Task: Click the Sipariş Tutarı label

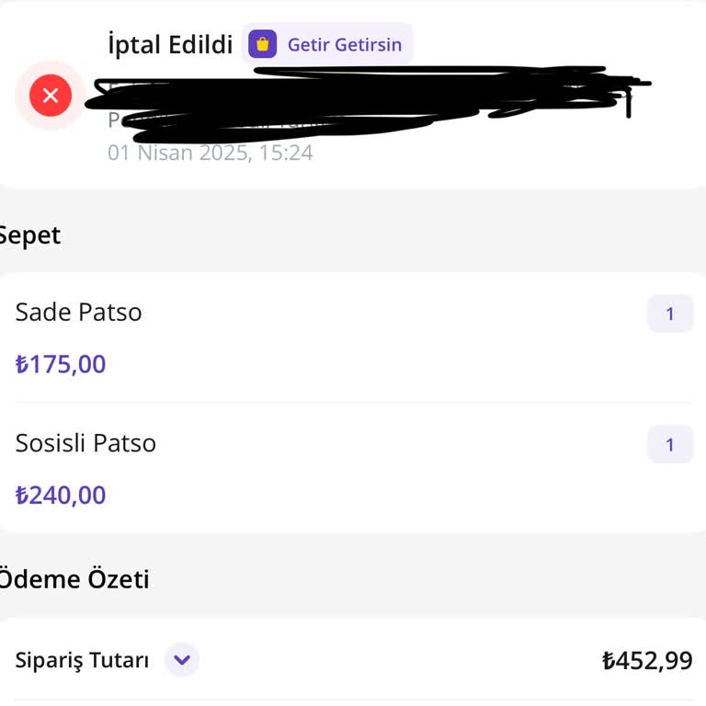Action: coord(82,660)
